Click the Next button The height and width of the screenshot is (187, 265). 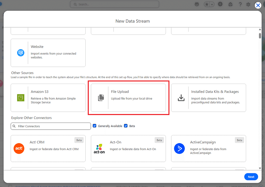pyautogui.click(x=251, y=177)
